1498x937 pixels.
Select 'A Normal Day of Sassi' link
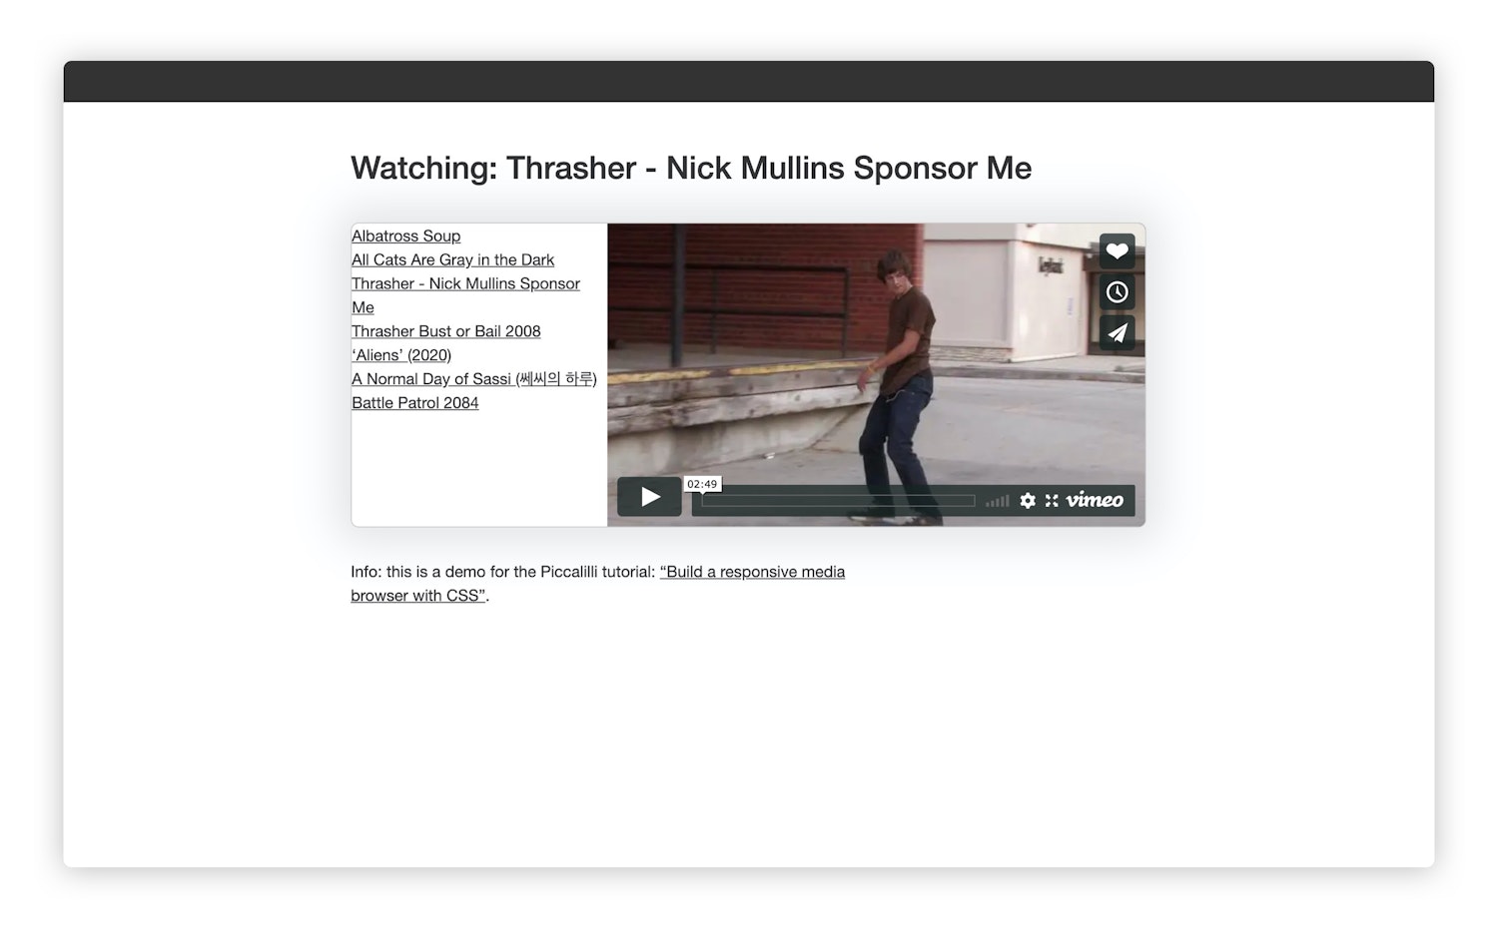click(x=473, y=379)
